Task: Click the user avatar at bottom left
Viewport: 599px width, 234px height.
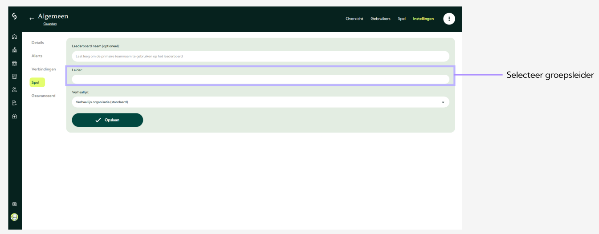Action: (14, 217)
